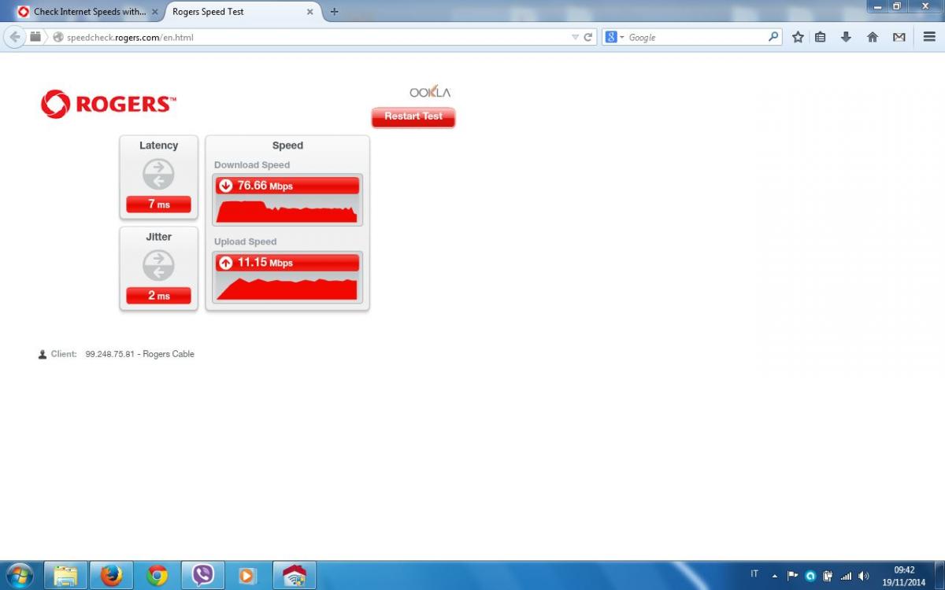Open a new browser tab

pos(334,12)
